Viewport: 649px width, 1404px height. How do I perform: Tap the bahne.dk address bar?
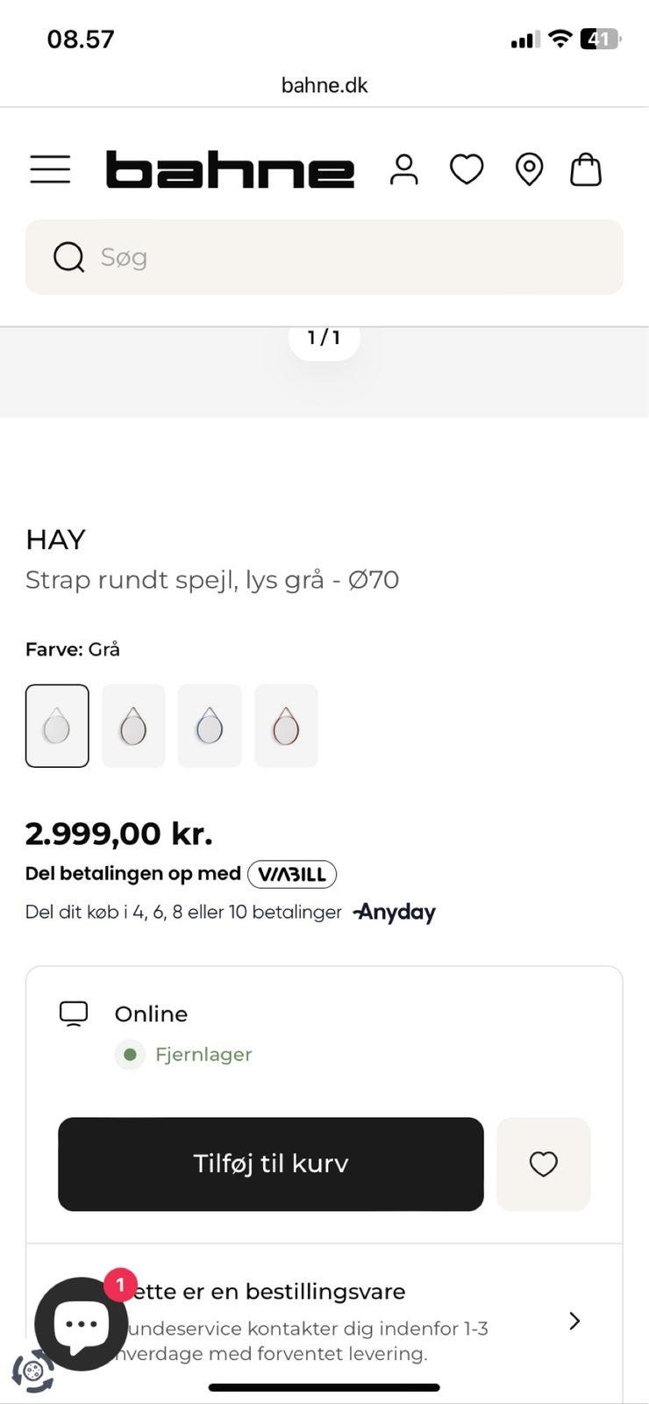pos(324,85)
